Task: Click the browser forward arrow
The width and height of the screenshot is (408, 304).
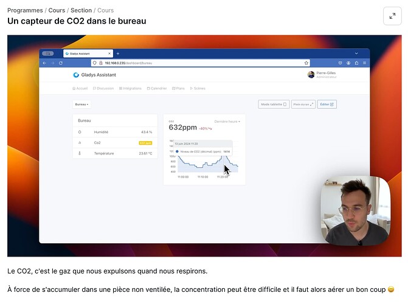Action: point(52,63)
